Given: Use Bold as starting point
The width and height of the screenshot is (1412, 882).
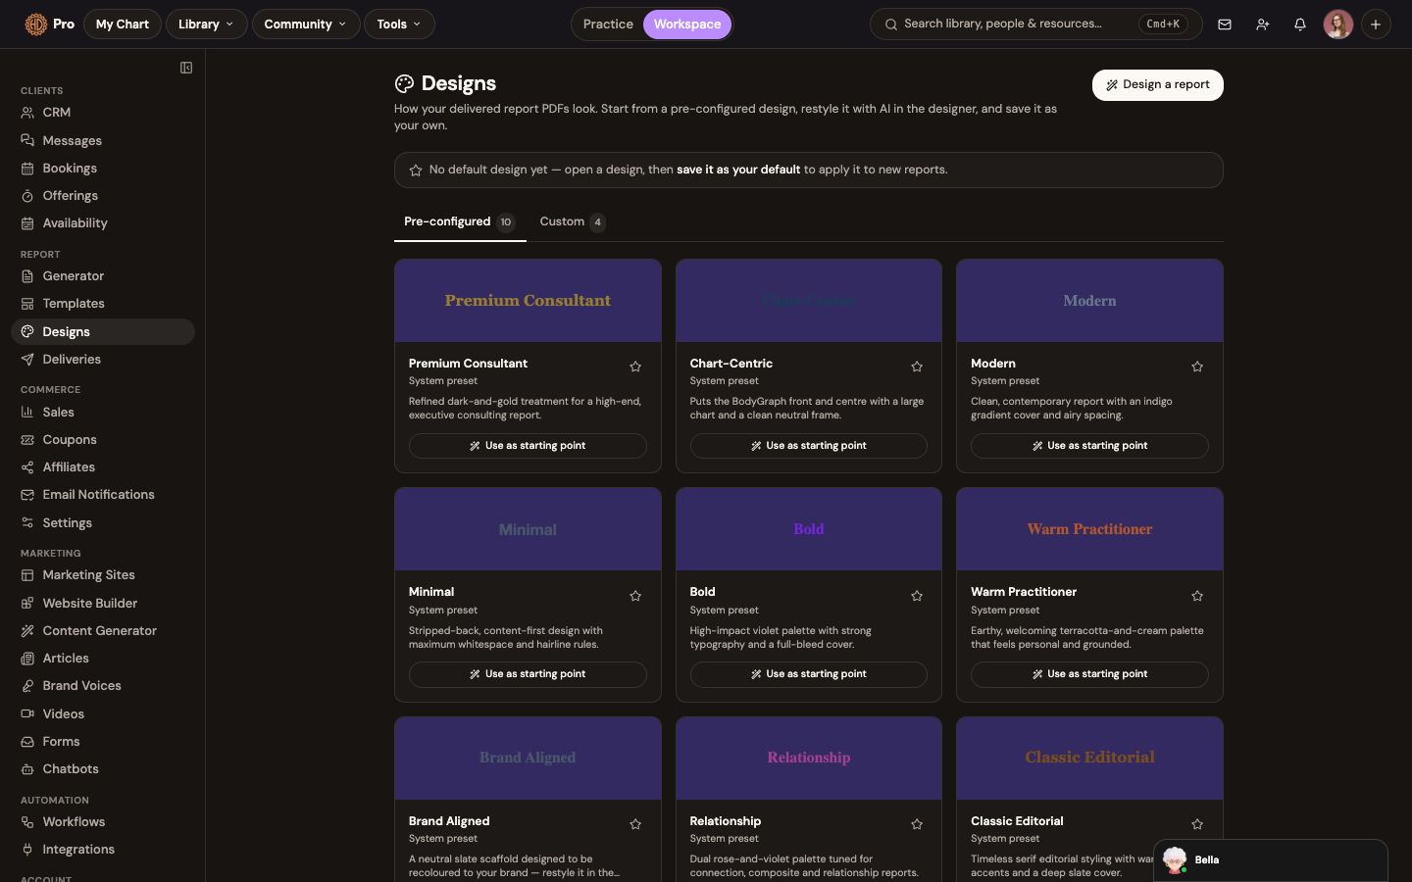Looking at the screenshot, I should [x=809, y=674].
